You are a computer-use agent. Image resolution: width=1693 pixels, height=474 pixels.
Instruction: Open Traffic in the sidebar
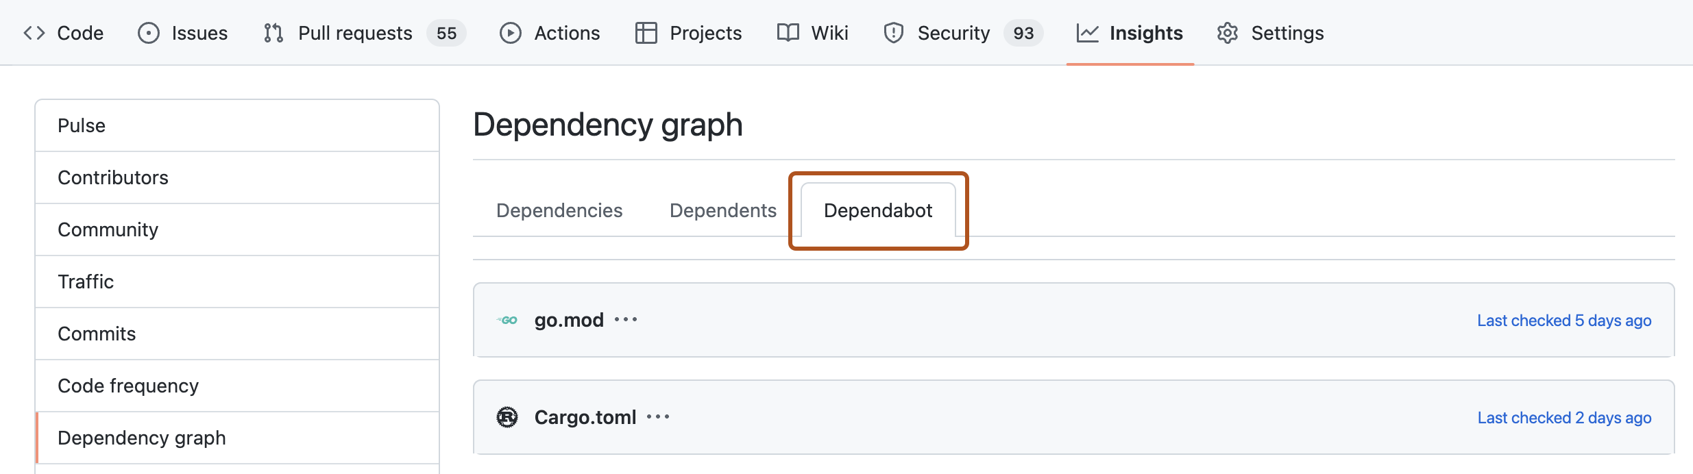coord(86,282)
